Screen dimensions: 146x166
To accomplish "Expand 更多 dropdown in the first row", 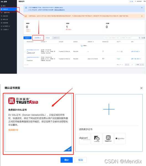I will (138, 51).
